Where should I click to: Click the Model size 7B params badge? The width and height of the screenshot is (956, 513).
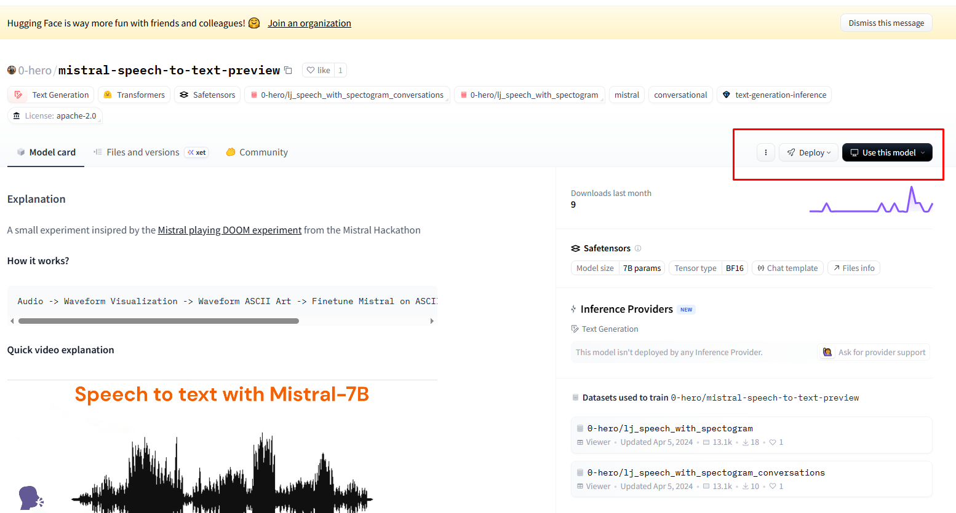618,268
